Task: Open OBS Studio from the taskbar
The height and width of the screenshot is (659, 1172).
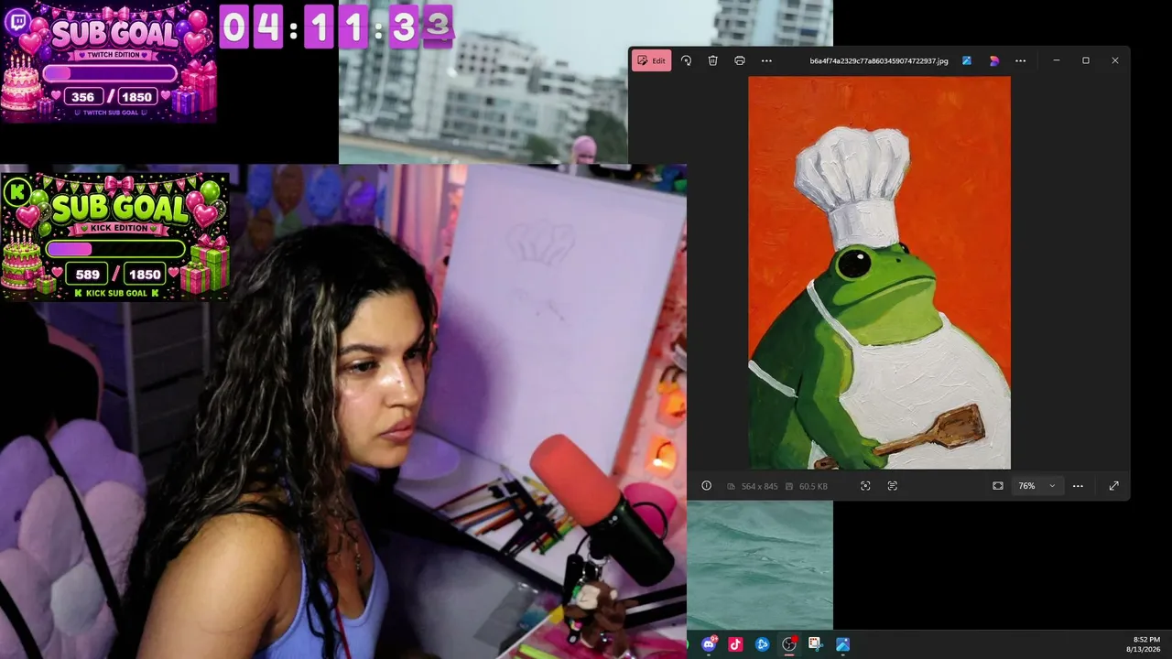Action: [788, 644]
